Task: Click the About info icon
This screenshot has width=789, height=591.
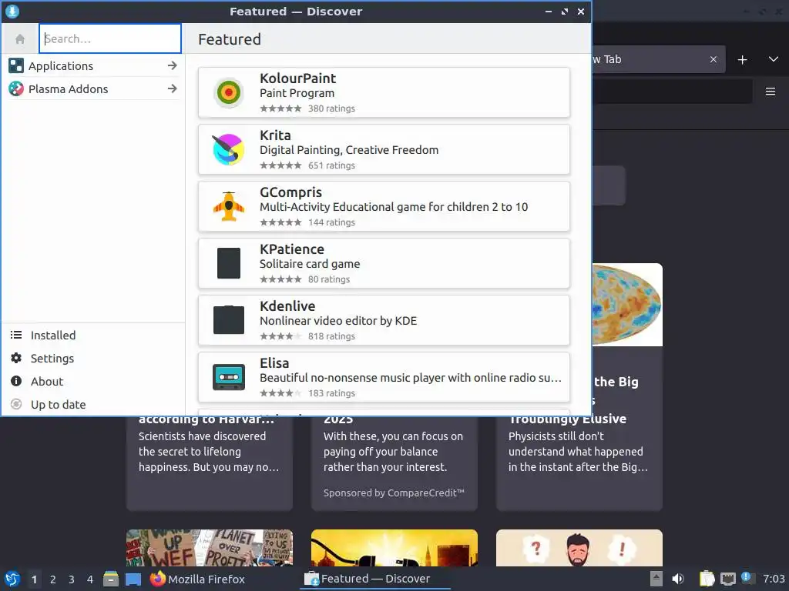Action: [16, 382]
